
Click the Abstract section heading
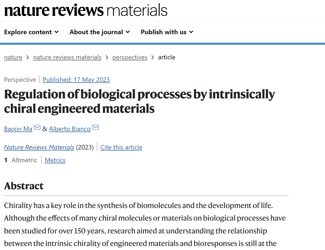pyautogui.click(x=24, y=186)
